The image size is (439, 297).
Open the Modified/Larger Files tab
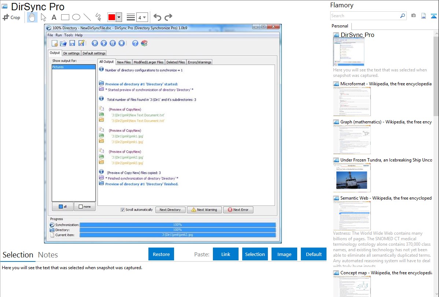148,62
